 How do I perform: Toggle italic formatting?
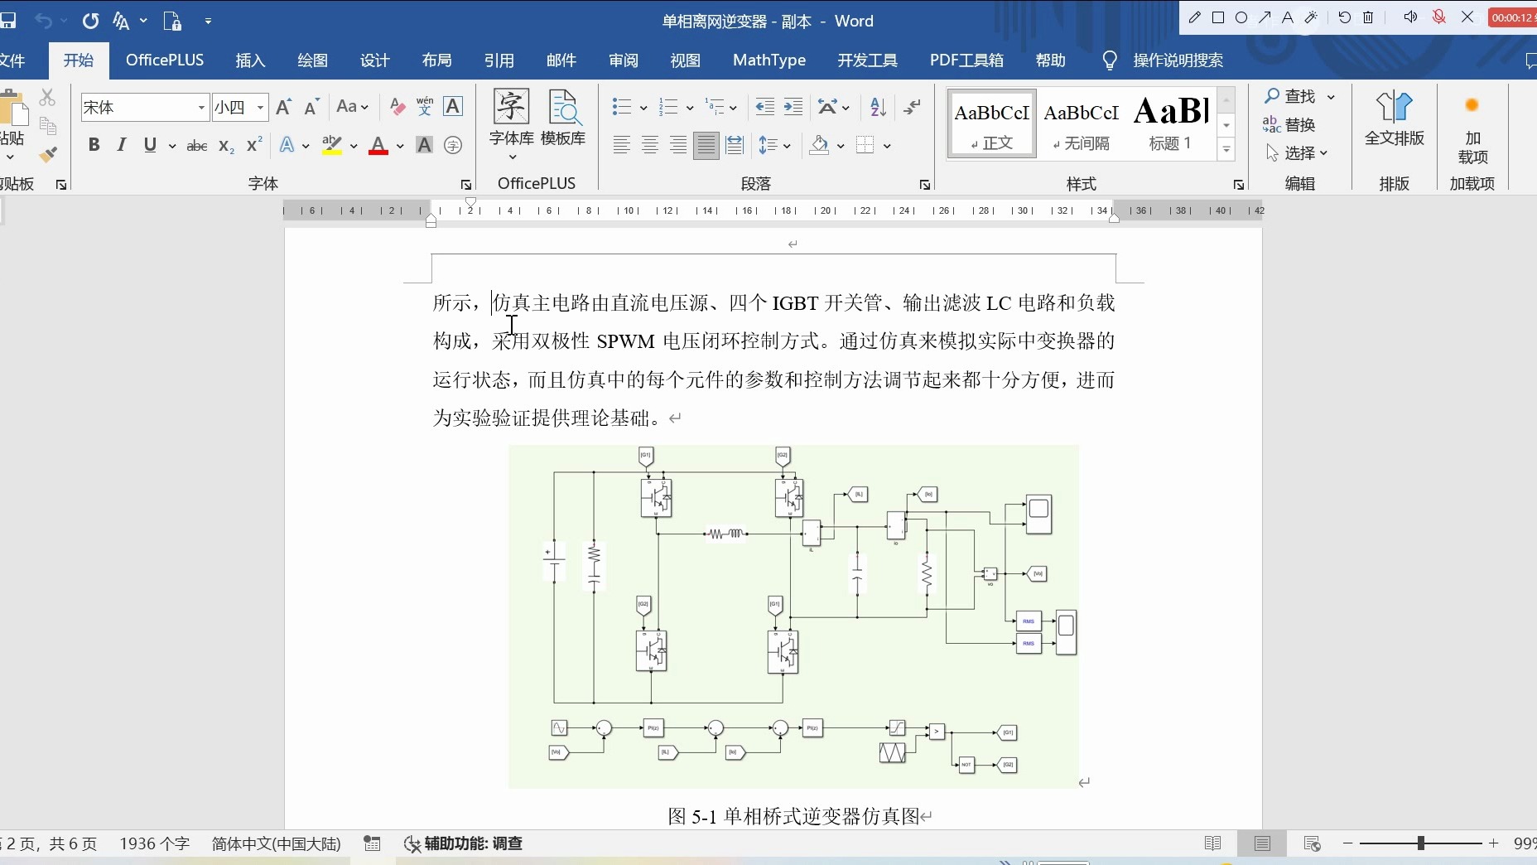121,145
